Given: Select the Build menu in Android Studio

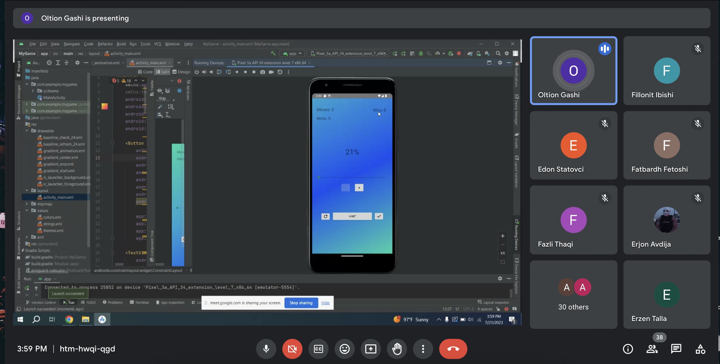Looking at the screenshot, I should 121,44.
